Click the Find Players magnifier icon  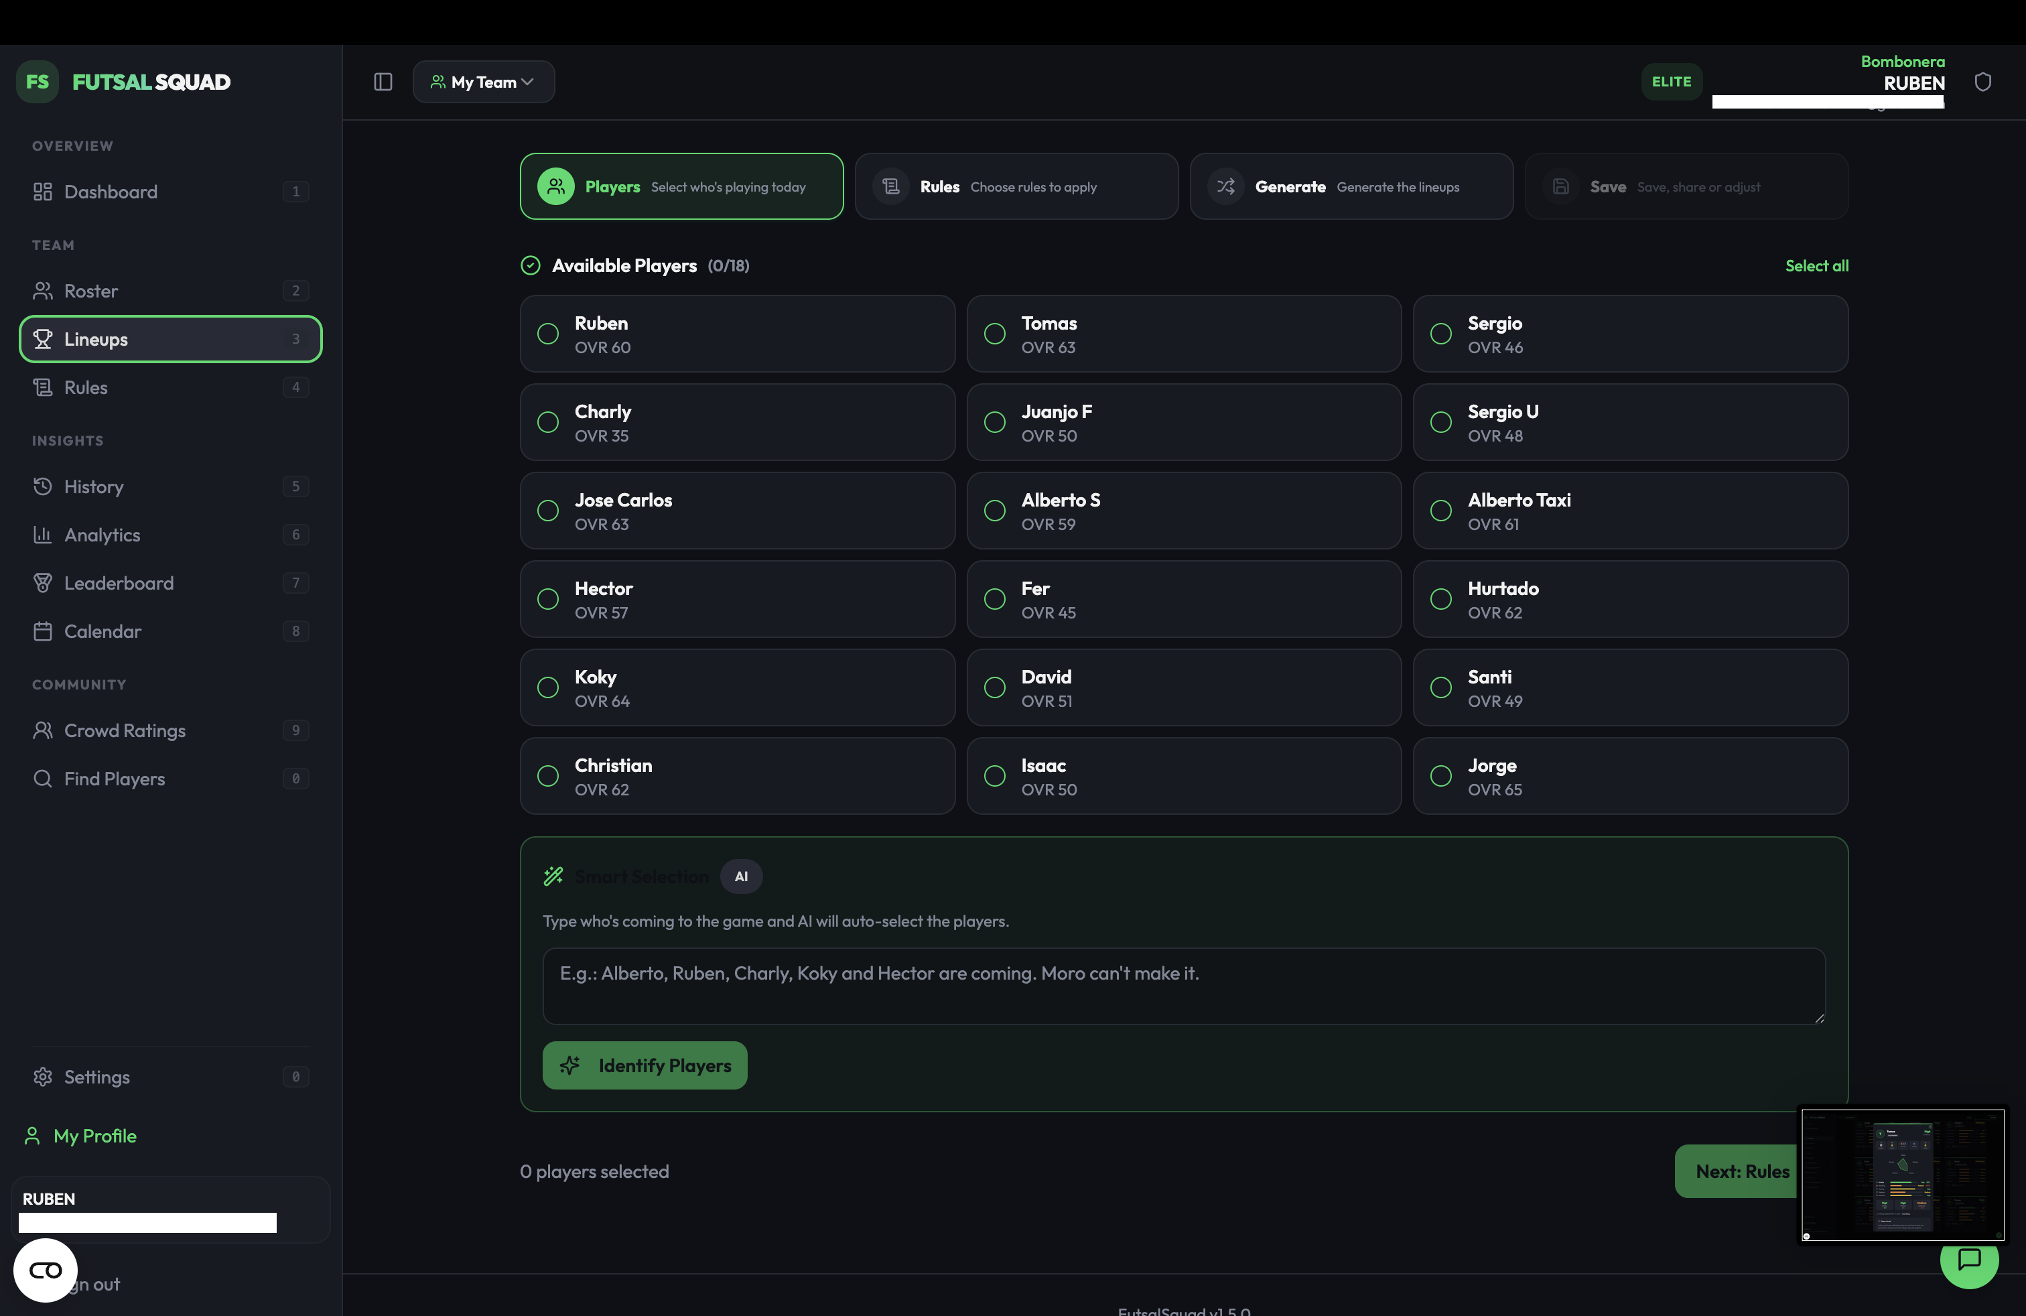[x=43, y=779]
